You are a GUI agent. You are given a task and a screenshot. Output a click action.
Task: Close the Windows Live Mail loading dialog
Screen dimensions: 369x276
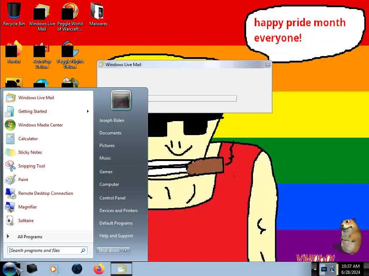268,65
